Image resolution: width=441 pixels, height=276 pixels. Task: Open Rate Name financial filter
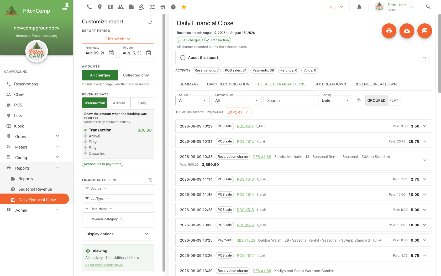click(118, 209)
